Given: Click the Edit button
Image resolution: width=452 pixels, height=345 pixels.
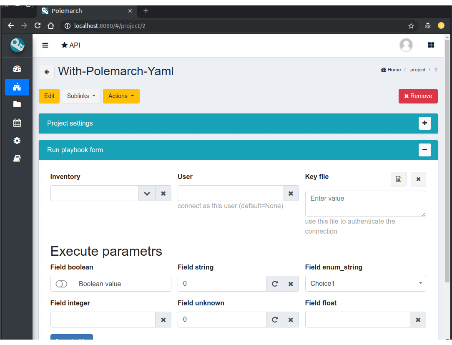Looking at the screenshot, I should pyautogui.click(x=49, y=96).
